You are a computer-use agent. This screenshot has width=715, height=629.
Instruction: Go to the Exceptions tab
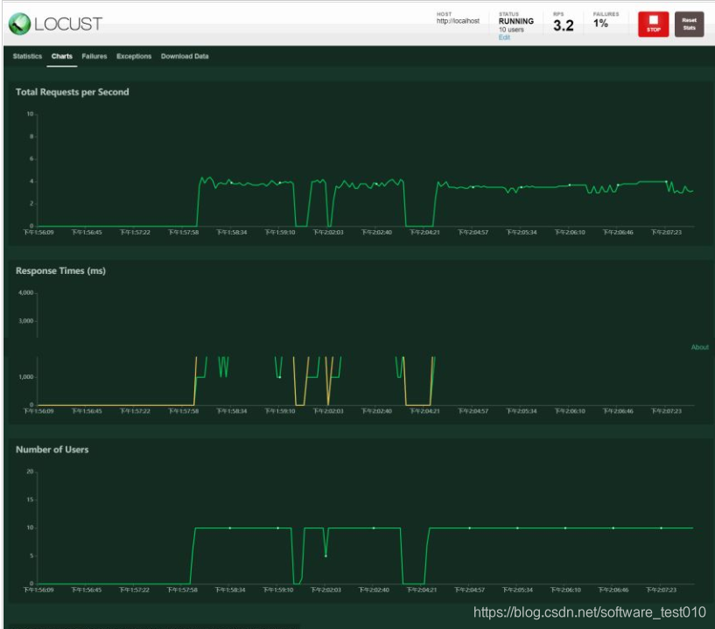pyautogui.click(x=134, y=57)
